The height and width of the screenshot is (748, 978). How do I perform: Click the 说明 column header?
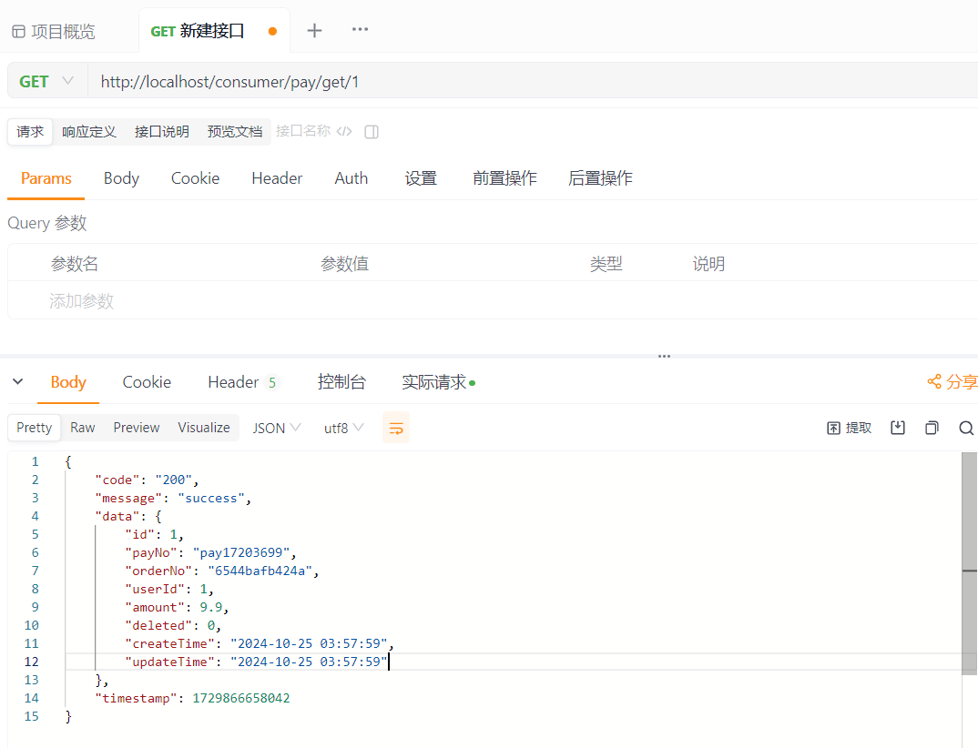click(x=708, y=264)
